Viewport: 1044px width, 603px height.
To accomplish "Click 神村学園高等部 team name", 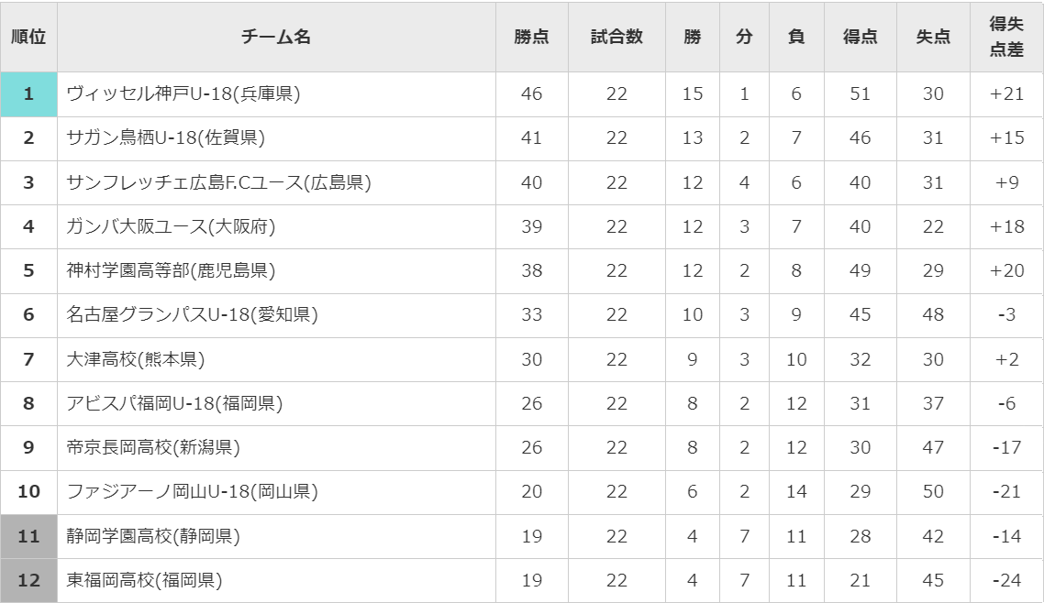I will pos(171,270).
